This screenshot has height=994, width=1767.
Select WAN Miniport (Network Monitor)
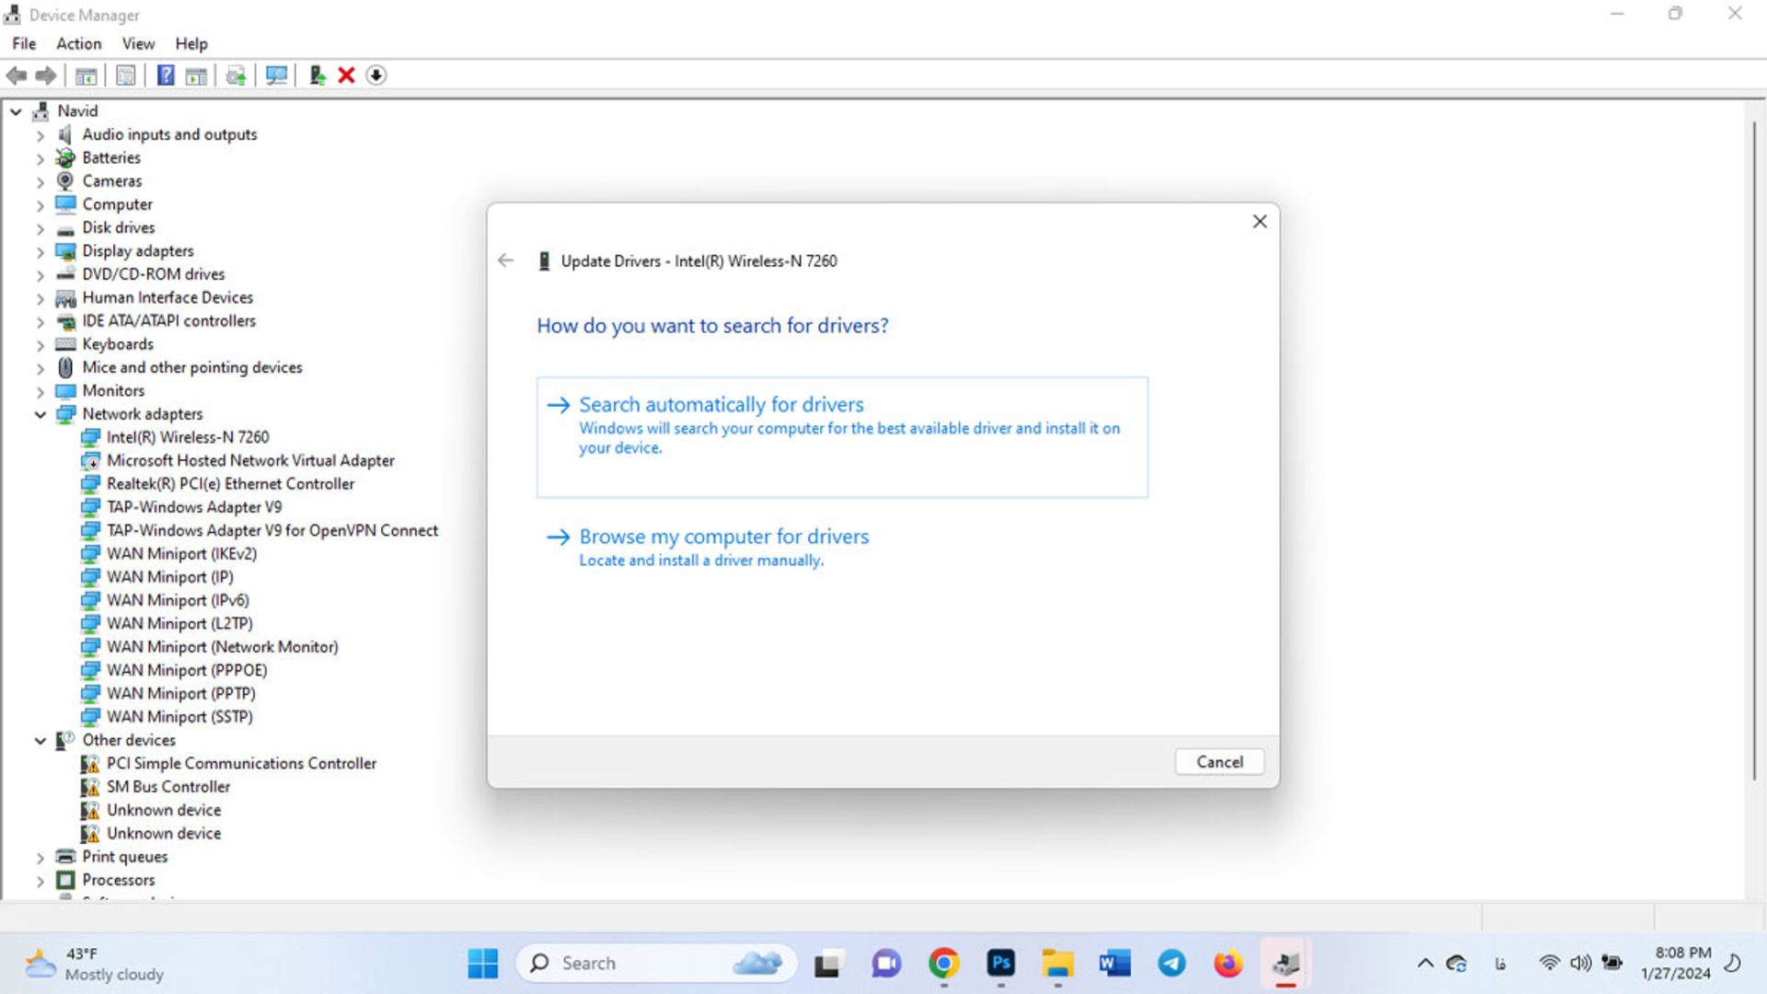(x=223, y=647)
